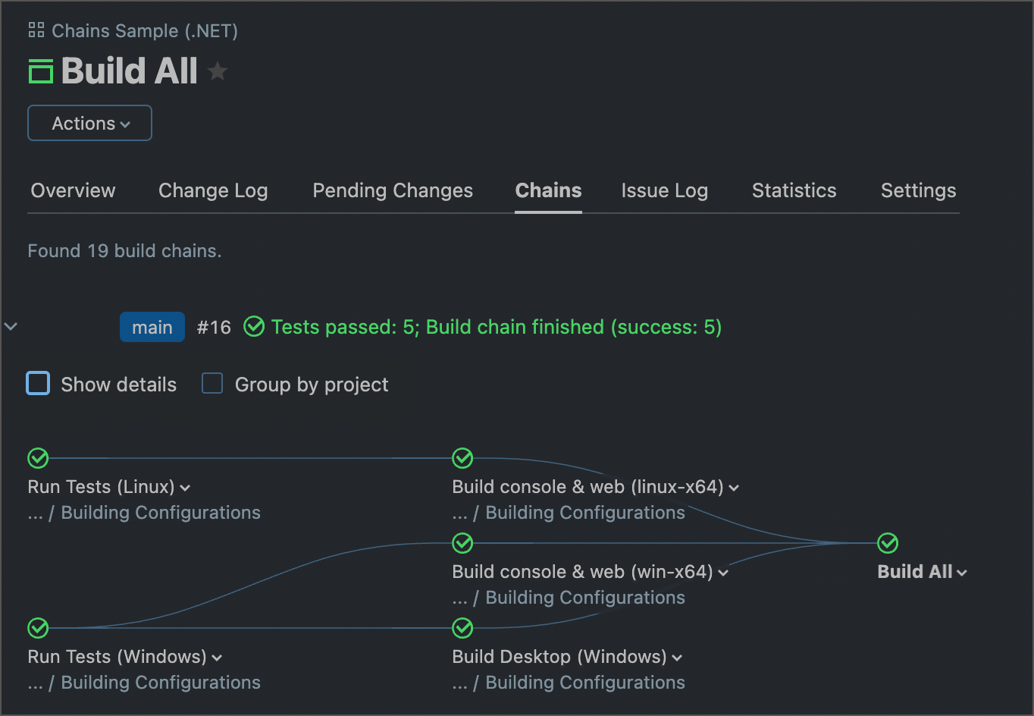Open the Build All node dropdown arrow
This screenshot has width=1034, height=716.
coord(962,573)
